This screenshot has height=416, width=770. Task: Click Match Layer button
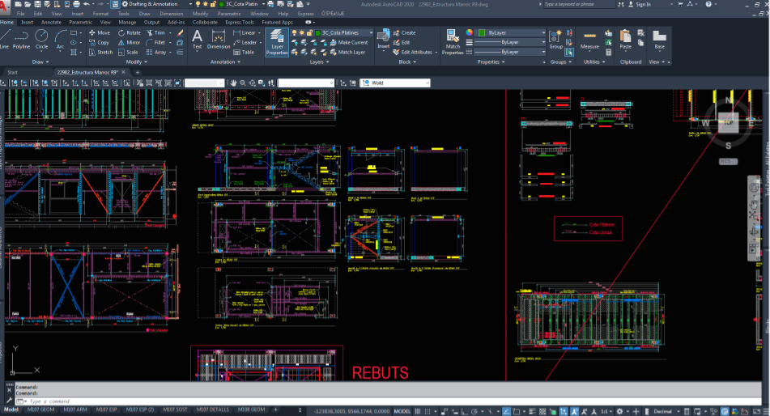(x=347, y=52)
